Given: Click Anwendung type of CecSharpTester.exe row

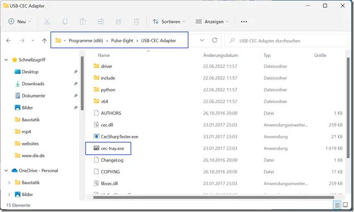Looking at the screenshot, I should (275, 137).
